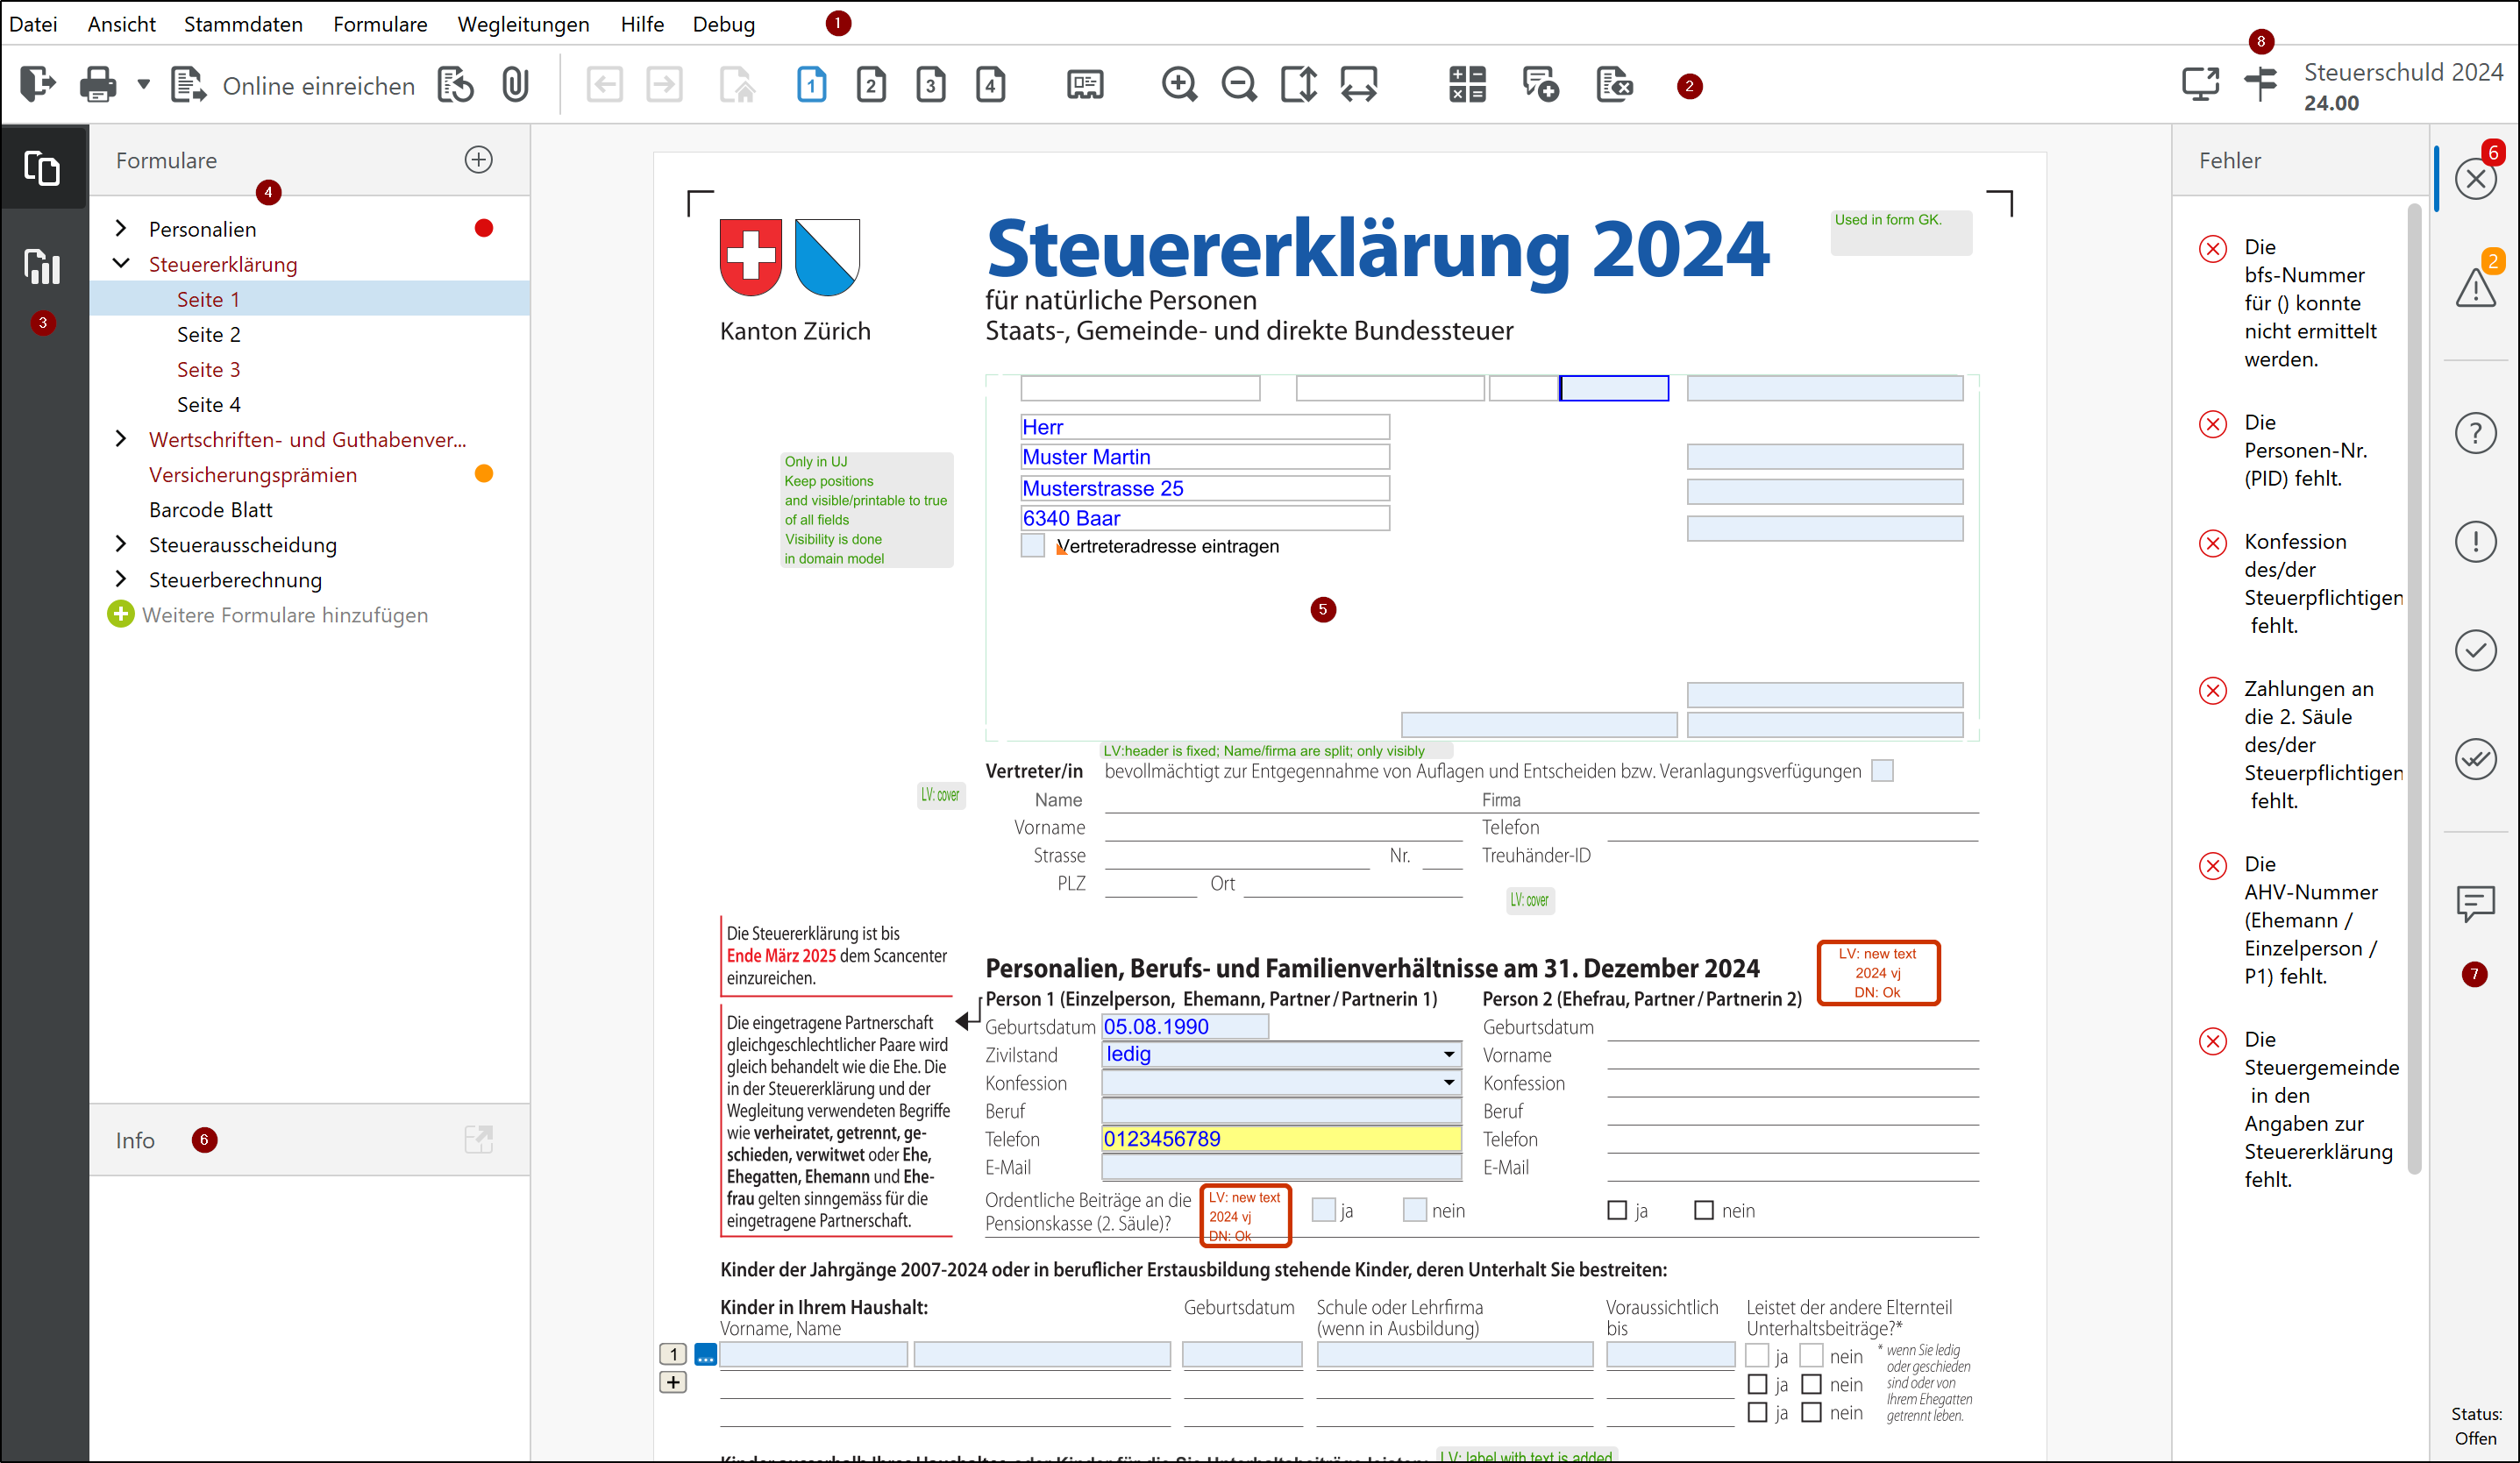Viewport: 2520px width, 1463px height.
Task: Click the yellow Telefon input field
Action: pos(1280,1138)
